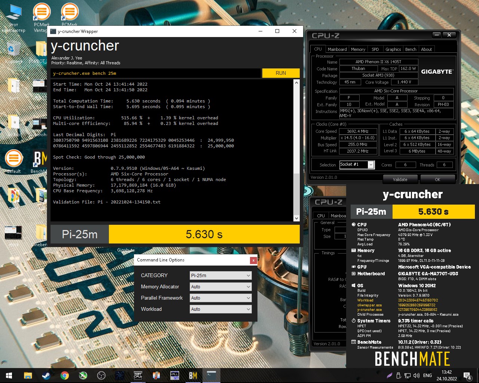The image size is (479, 383).
Task: Switch to About tab in CPU-Z
Action: coord(427,49)
